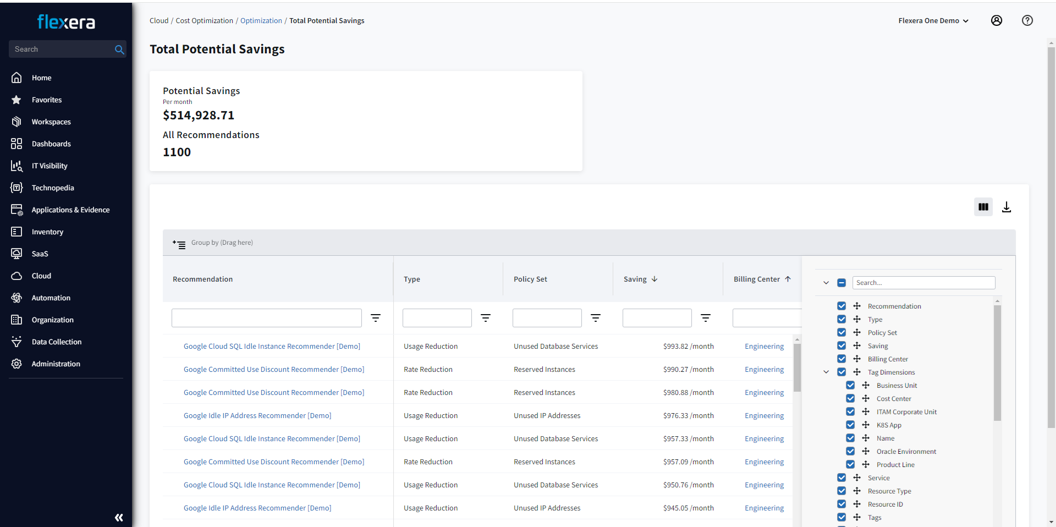Toggle the Resource Type column checkbox
The width and height of the screenshot is (1056, 527).
(842, 491)
